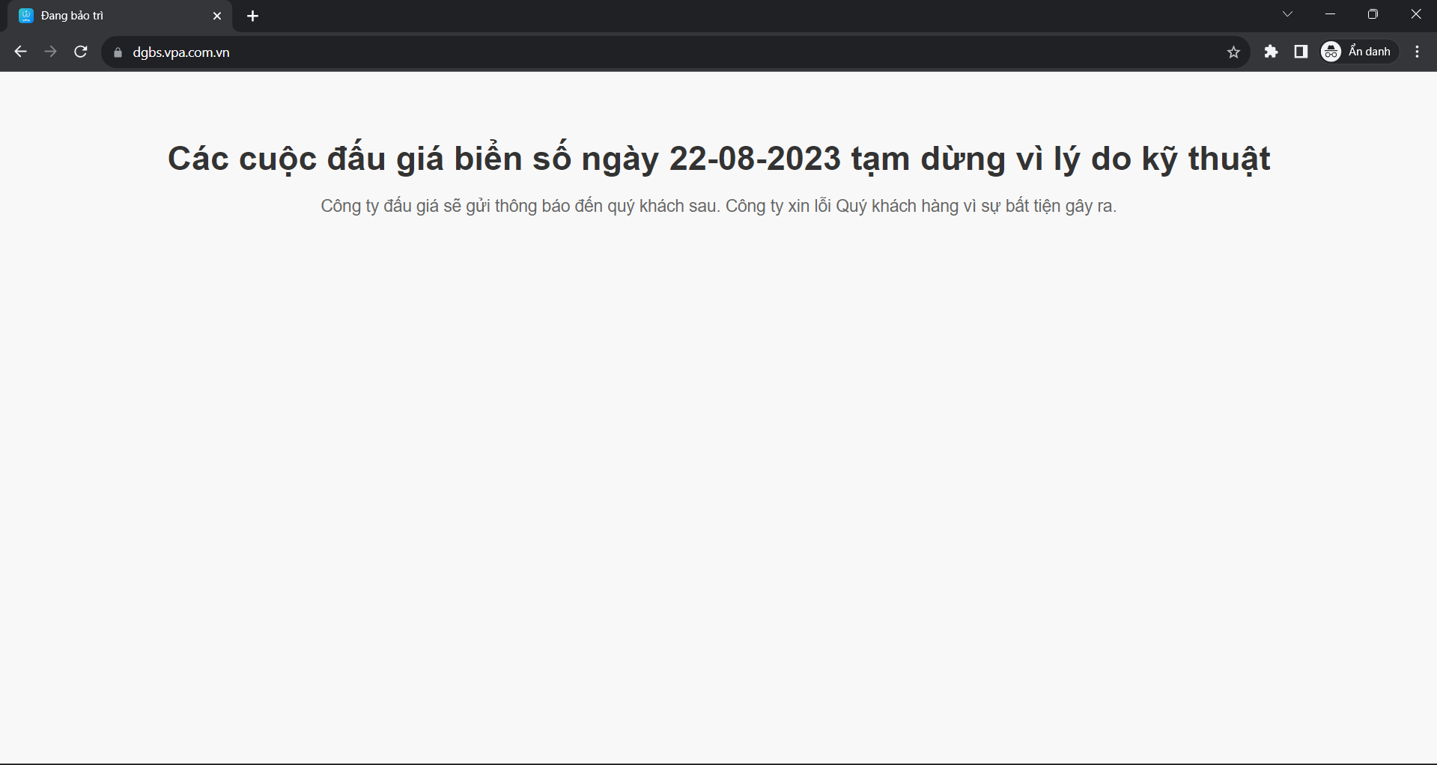
Task: Click the forward navigation arrow
Action: [x=50, y=52]
